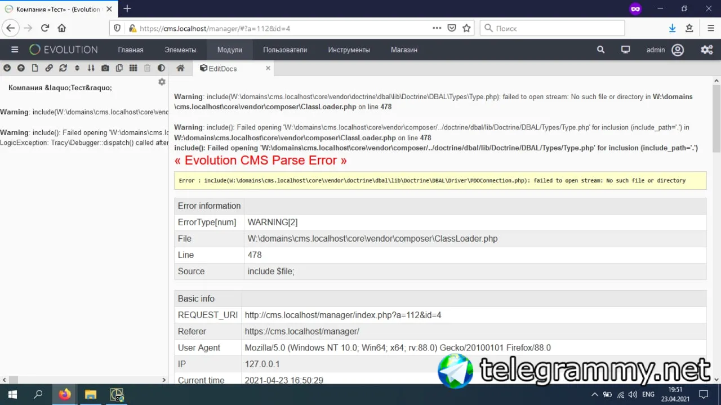Viewport: 721px width, 405px height.
Task: Click the address bar URL
Action: click(215, 28)
